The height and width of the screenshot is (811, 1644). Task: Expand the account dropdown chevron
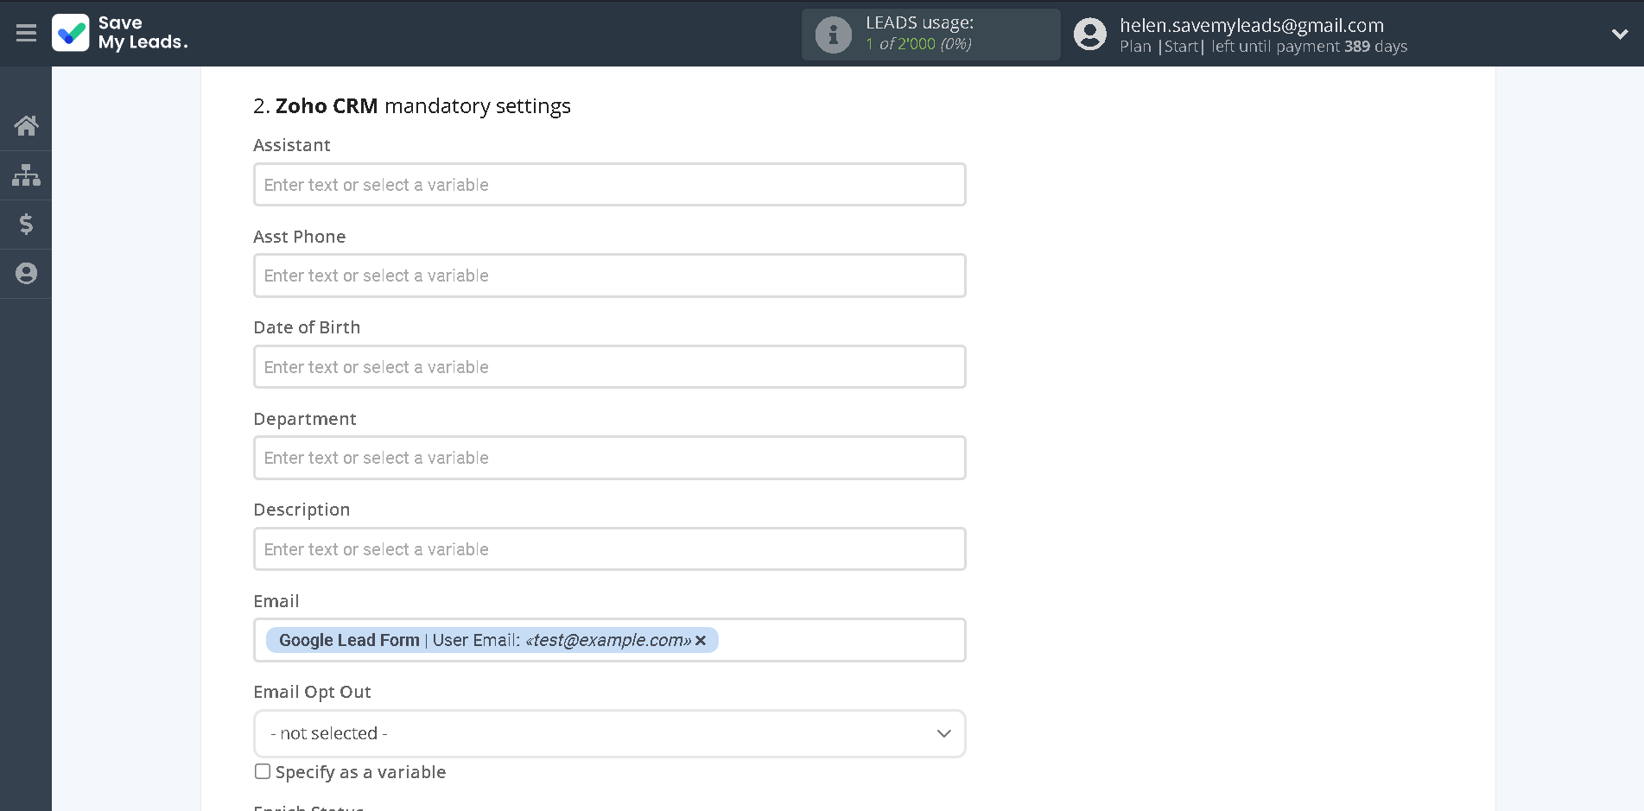pos(1619,35)
